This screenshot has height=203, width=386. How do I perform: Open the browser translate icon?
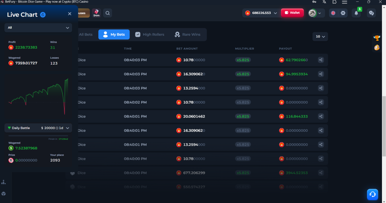pos(324,2)
